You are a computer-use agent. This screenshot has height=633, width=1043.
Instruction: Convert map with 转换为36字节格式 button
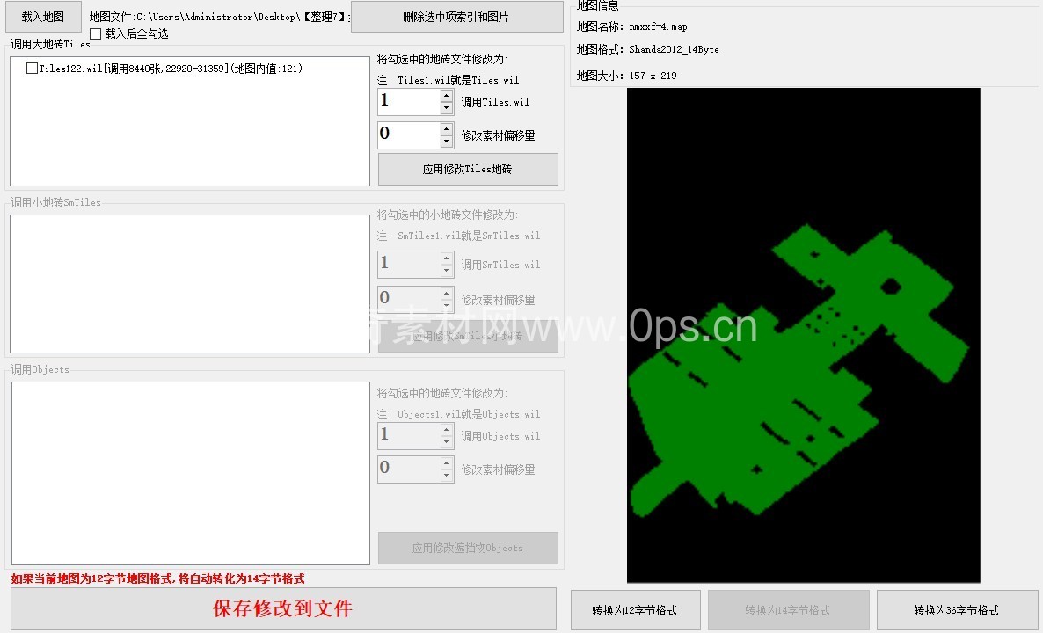click(x=956, y=610)
